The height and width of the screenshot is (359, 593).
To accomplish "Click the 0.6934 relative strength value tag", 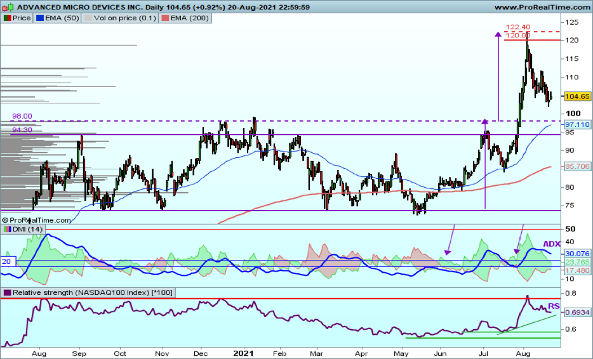I will click(x=577, y=312).
